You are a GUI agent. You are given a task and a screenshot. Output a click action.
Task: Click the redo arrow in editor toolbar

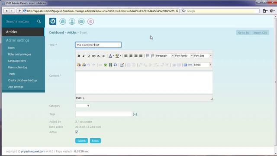click(x=94, y=65)
